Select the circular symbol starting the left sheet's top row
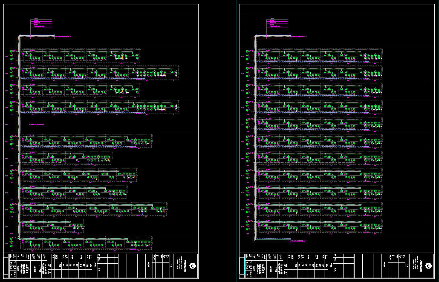This screenshot has width=439, height=282. pyautogui.click(x=11, y=51)
